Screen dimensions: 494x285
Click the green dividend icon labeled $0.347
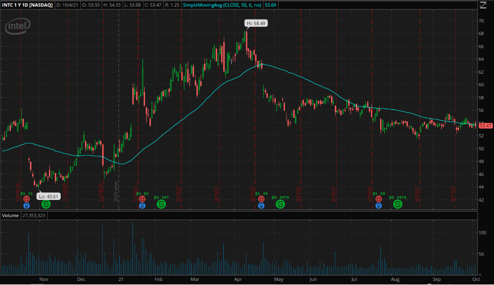161,204
